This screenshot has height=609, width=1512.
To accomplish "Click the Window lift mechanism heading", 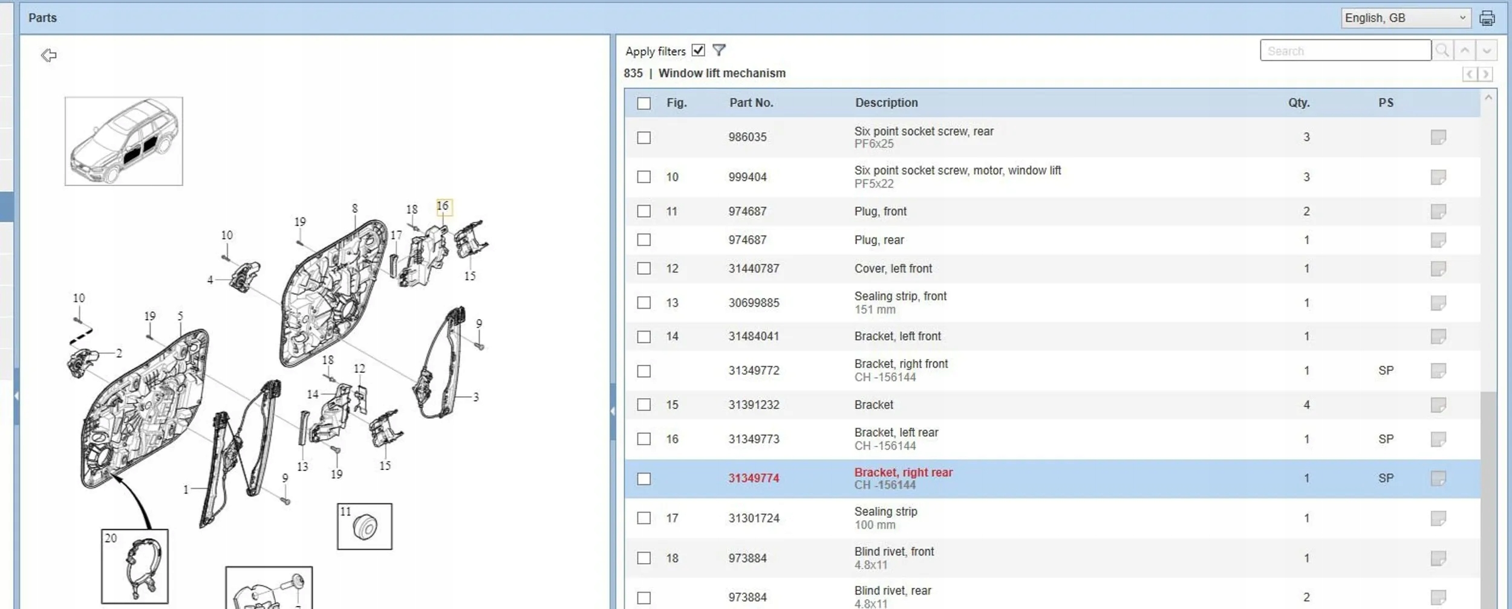I will [722, 74].
